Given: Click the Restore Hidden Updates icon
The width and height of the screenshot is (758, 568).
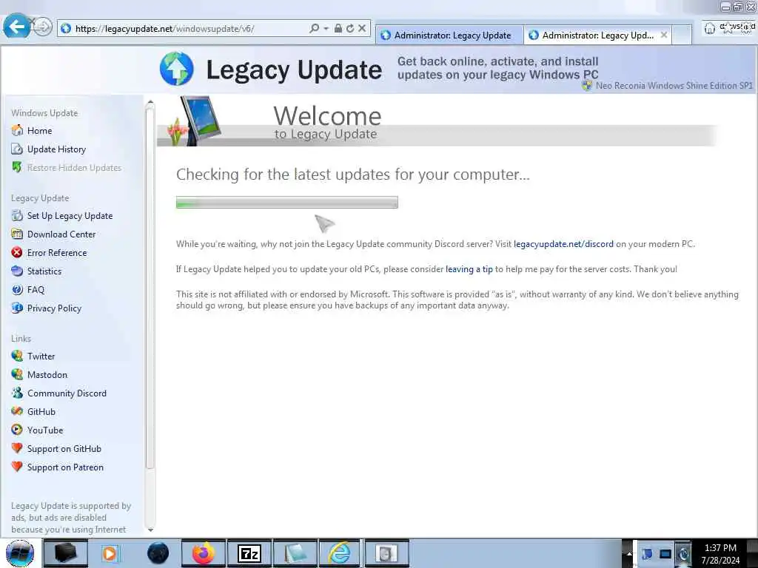Looking at the screenshot, I should click(x=17, y=167).
